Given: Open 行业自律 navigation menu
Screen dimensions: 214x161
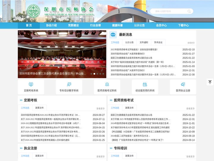Looking at the screenshot, I should coord(95,25).
